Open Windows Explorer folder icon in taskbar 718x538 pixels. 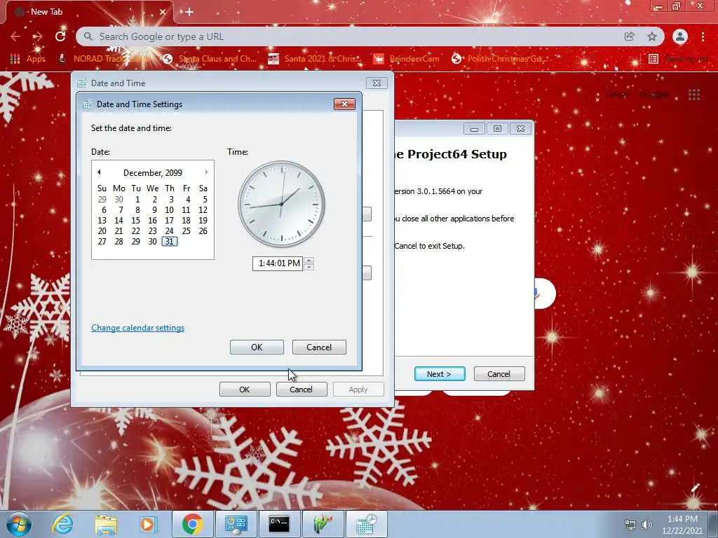coord(105,524)
